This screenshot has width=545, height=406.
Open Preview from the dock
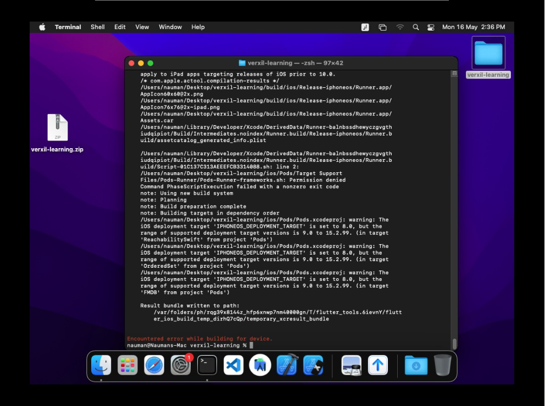click(x=352, y=365)
